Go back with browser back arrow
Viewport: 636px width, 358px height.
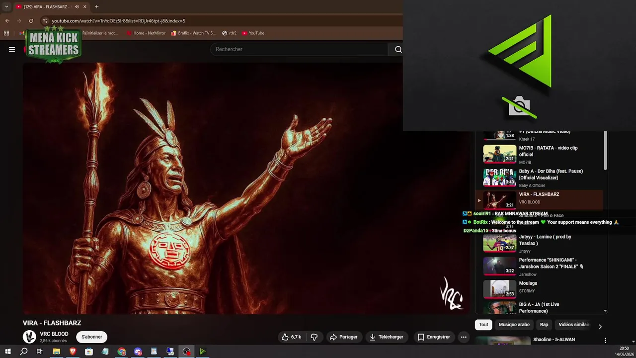point(7,21)
